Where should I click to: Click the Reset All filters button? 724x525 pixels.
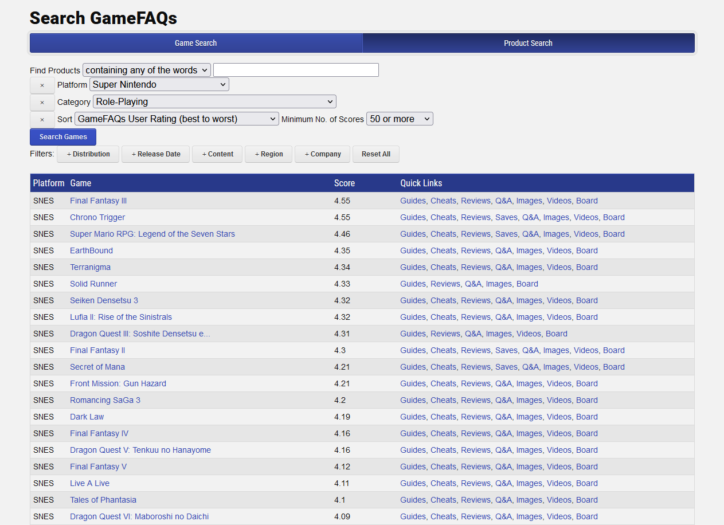click(376, 154)
